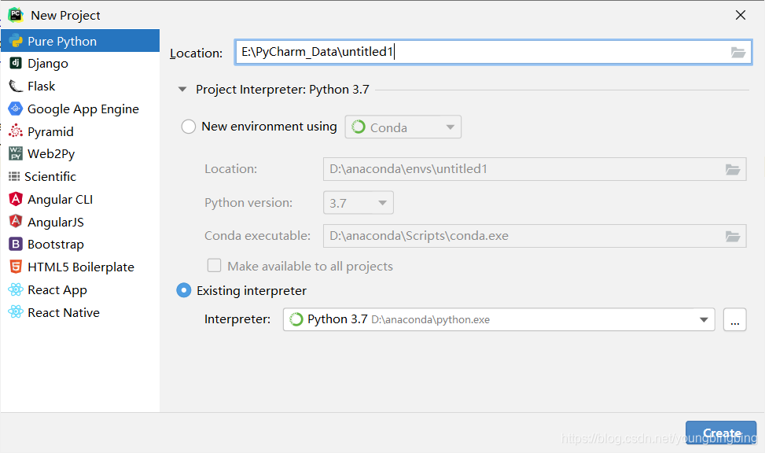Select the Django project type
The height and width of the screenshot is (453, 765).
point(48,63)
